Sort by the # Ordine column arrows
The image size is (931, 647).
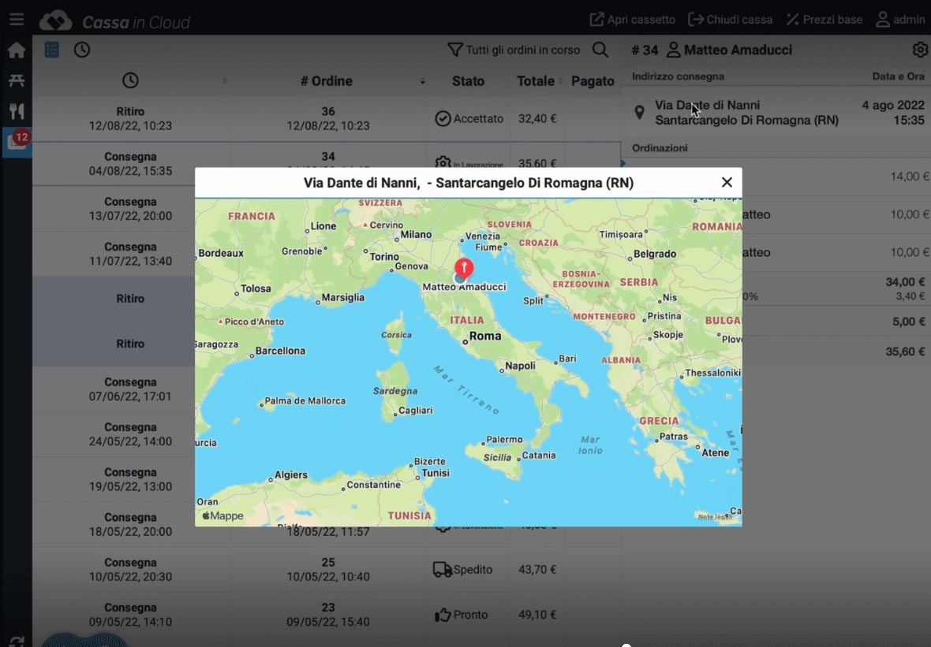click(422, 81)
